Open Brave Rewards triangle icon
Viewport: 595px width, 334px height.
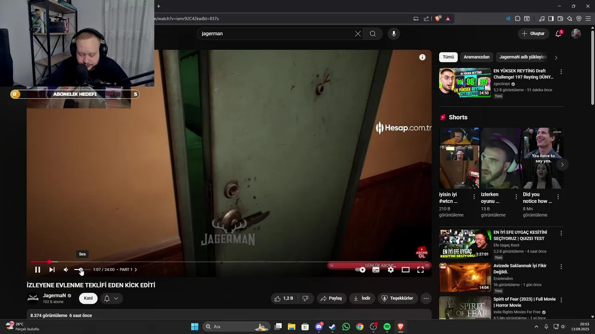click(x=448, y=19)
